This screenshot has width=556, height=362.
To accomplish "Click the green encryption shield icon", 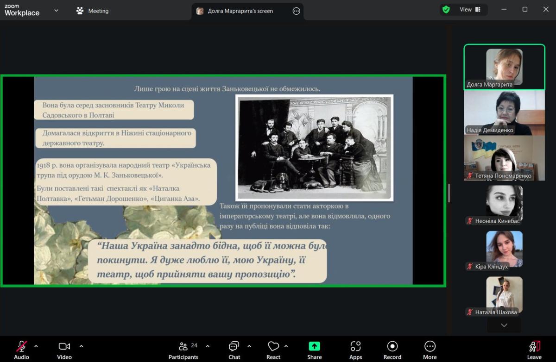I will [x=446, y=10].
